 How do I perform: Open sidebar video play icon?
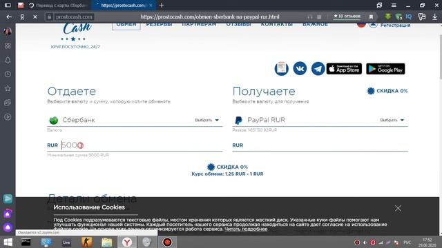[x=8, y=116]
